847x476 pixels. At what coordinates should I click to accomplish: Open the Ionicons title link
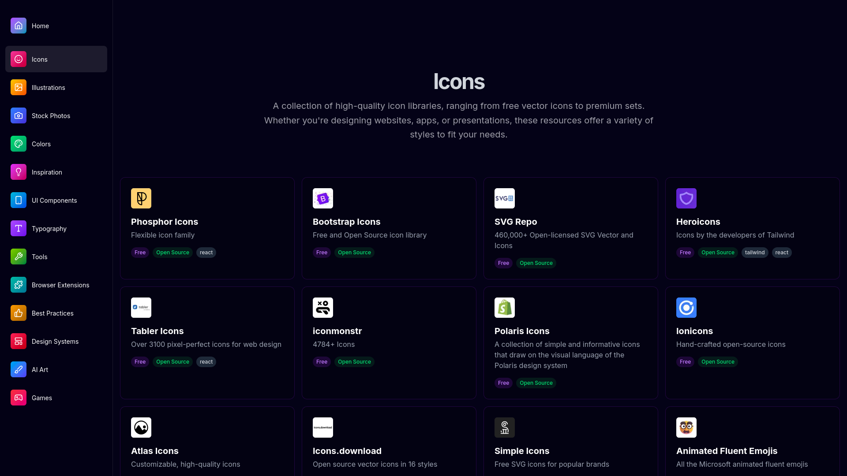(694, 331)
